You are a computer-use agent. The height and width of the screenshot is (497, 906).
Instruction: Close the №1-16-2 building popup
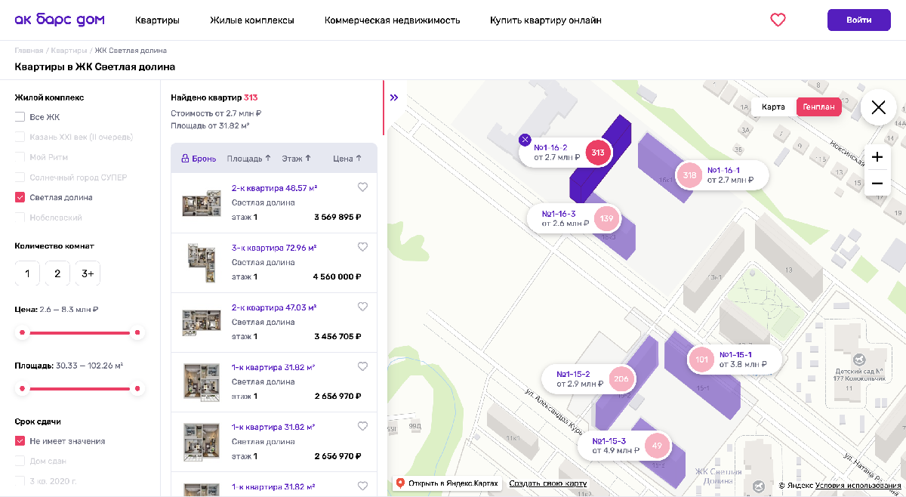525,140
